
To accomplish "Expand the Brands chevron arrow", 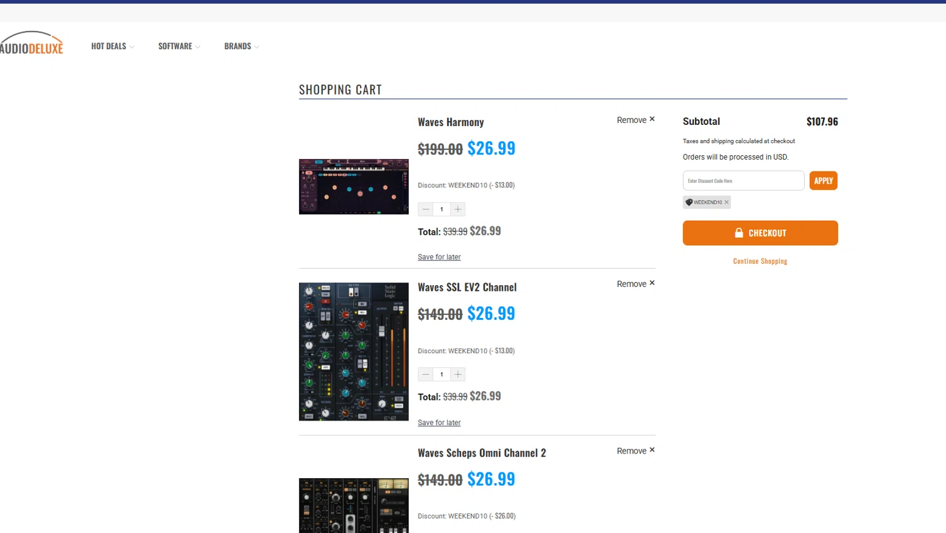I will tap(257, 47).
